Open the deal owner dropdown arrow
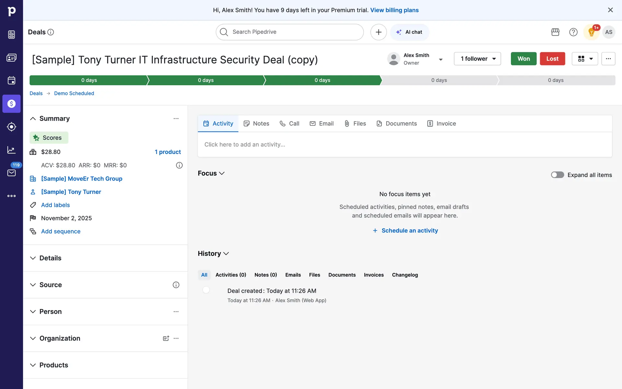622x389 pixels. point(441,59)
